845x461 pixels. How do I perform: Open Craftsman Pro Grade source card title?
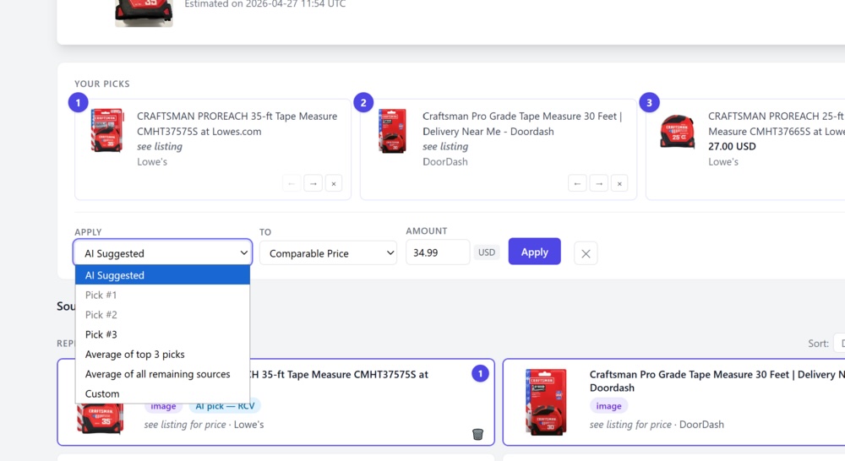pos(717,381)
